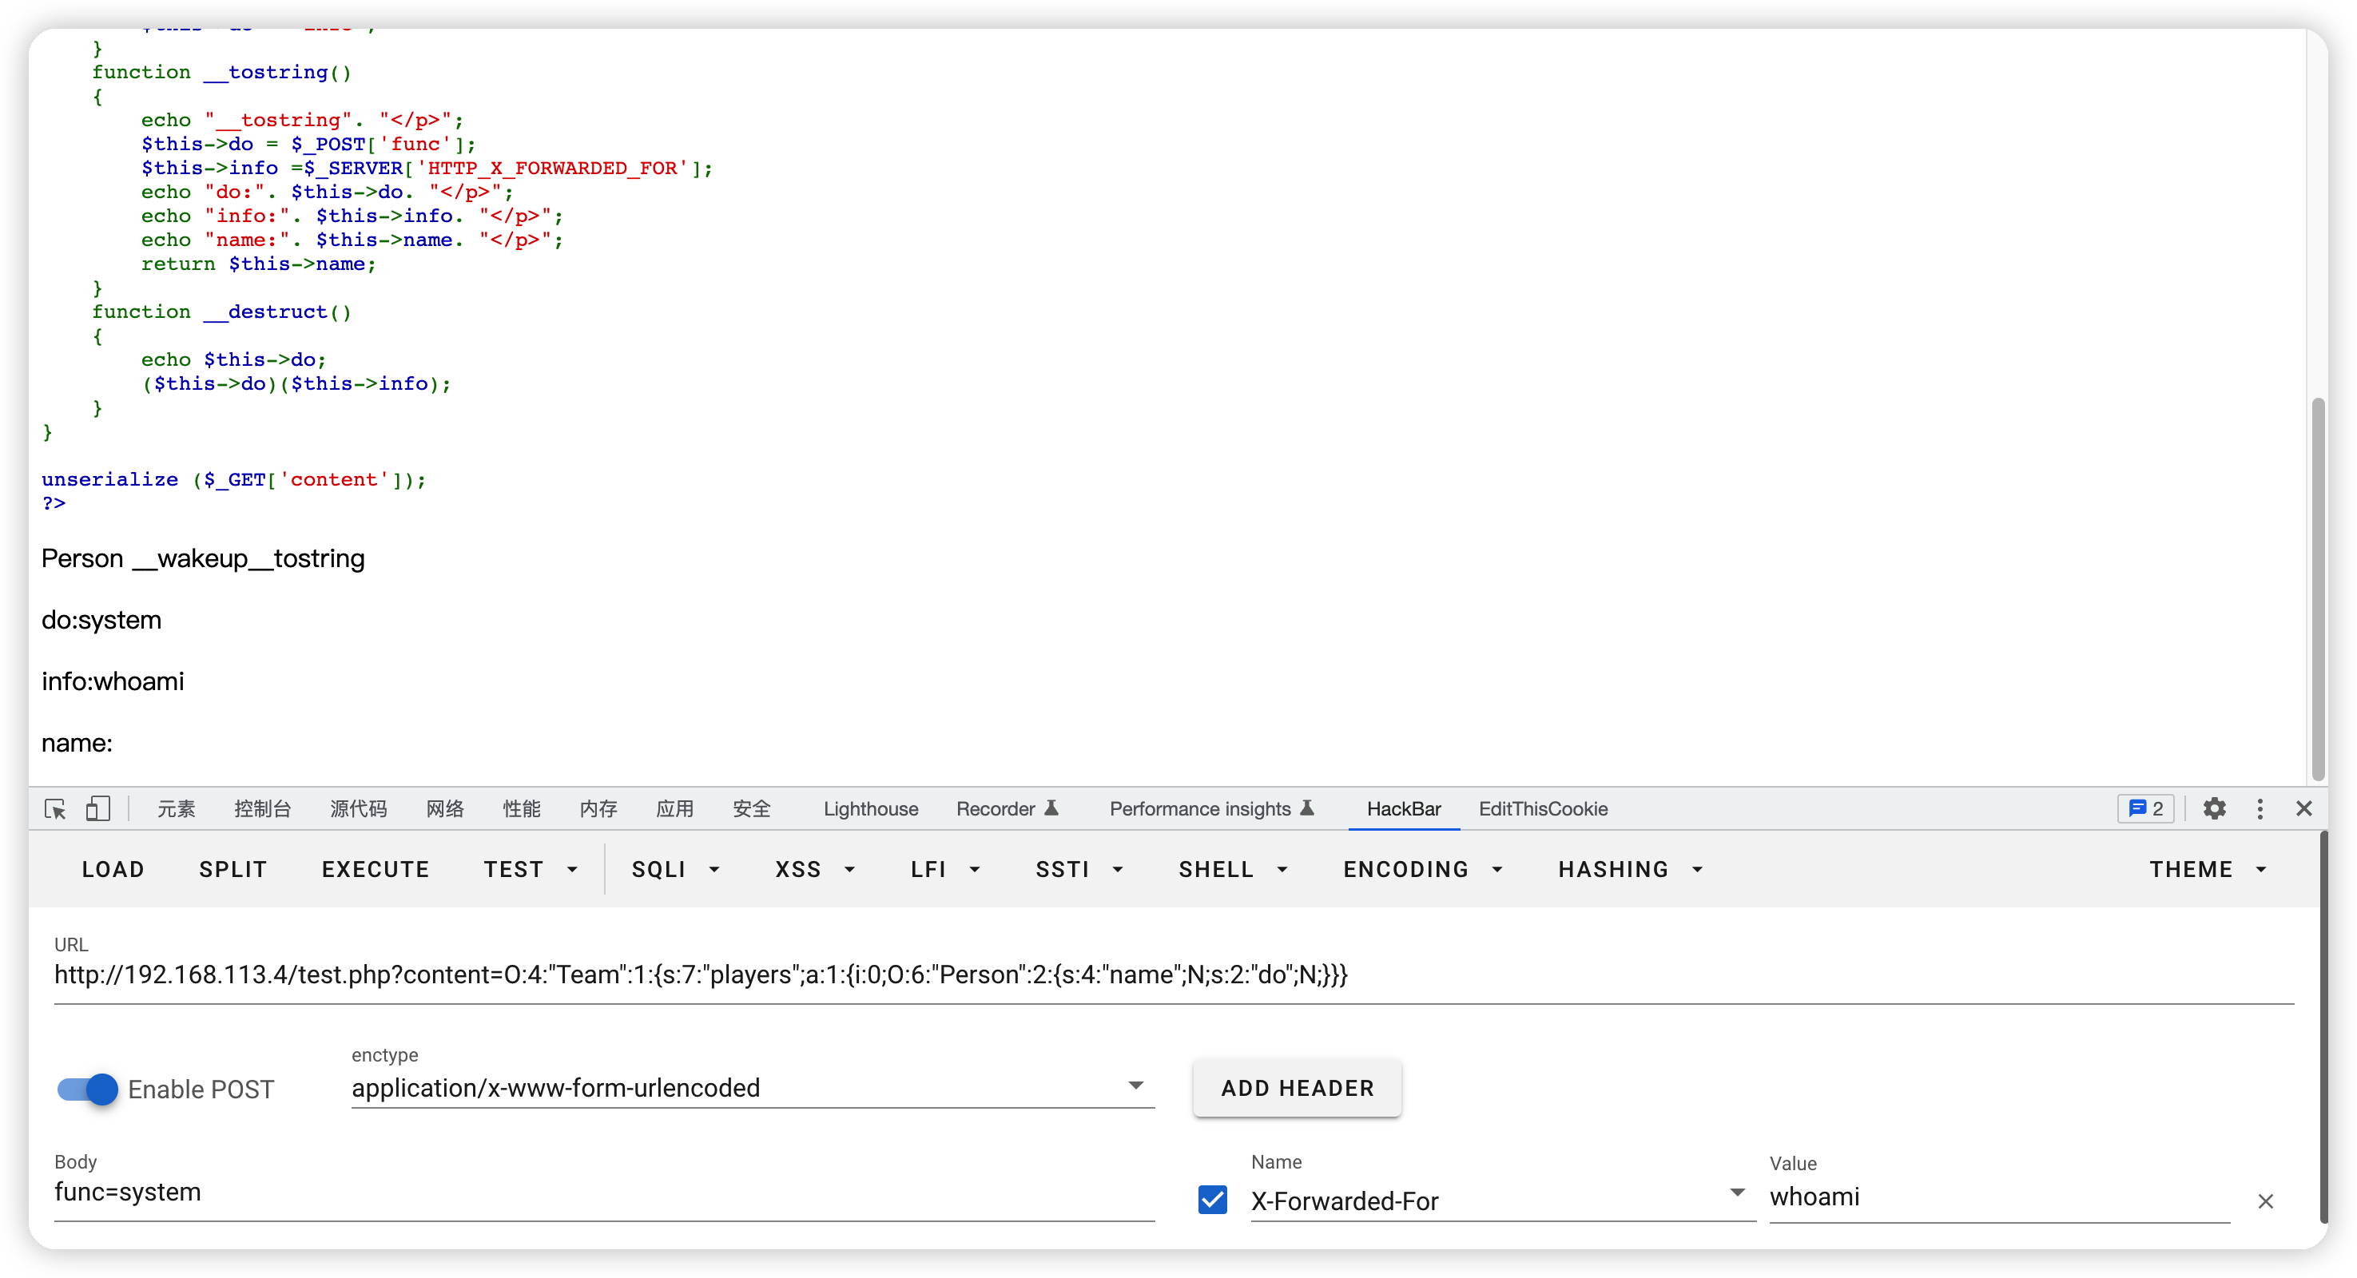The image size is (2357, 1278).
Task: Close the DevTools panel
Action: coord(2304,808)
